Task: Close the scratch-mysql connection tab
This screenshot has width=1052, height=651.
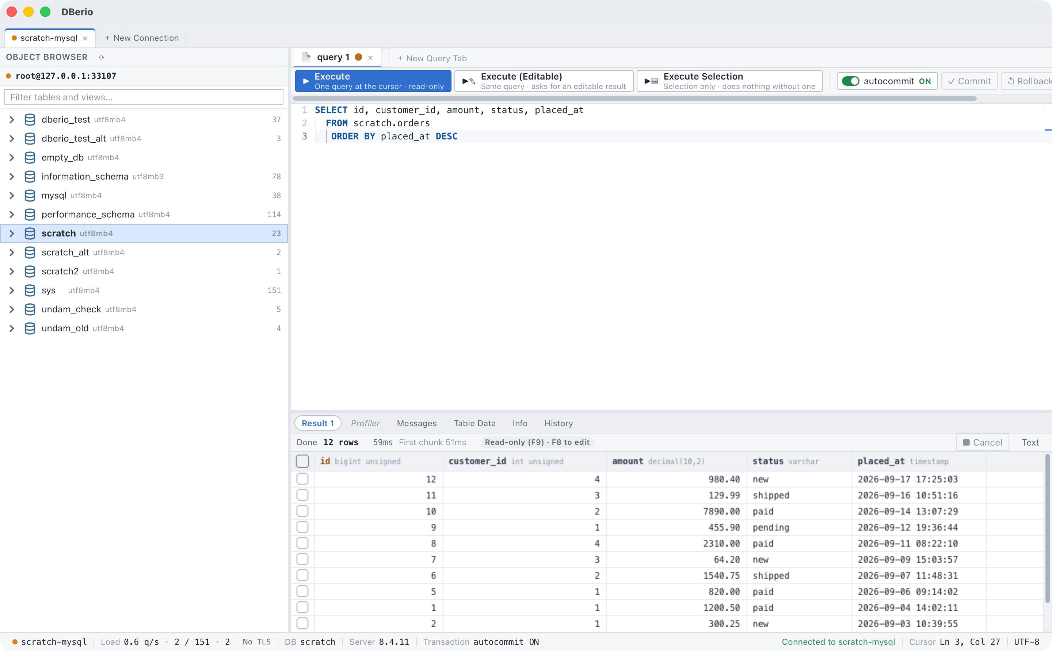Action: [85, 38]
